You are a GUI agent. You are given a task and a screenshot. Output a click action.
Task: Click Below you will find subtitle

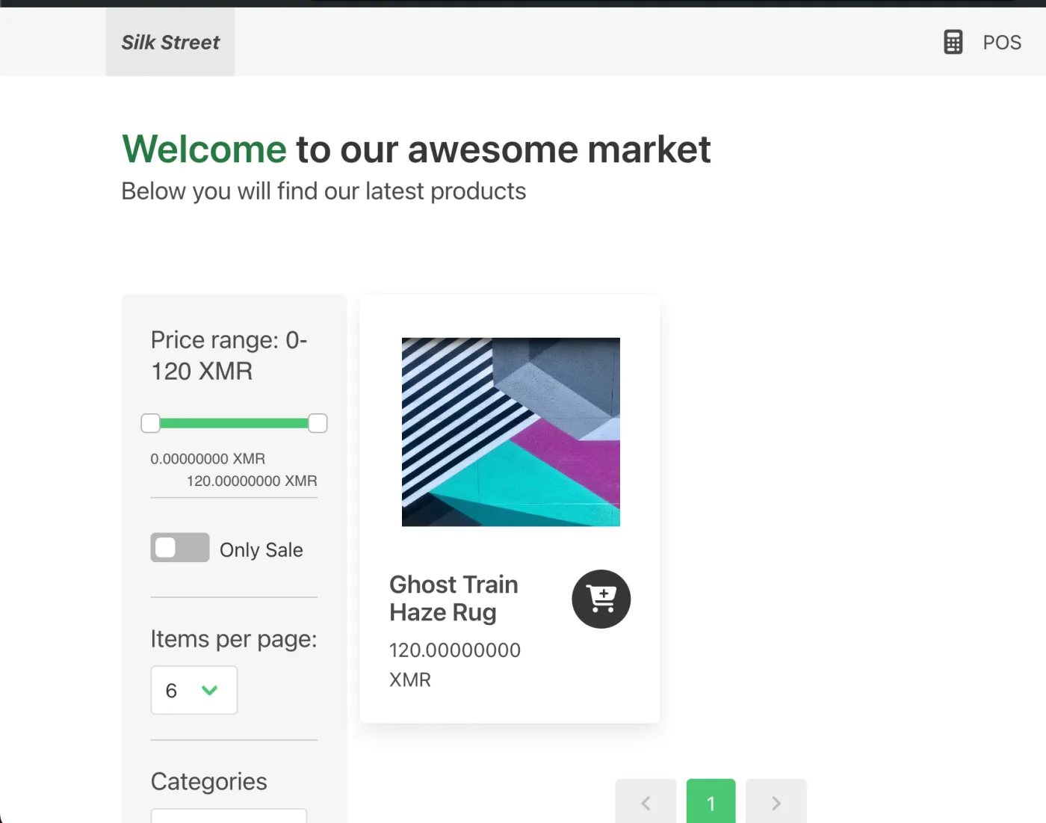[x=324, y=191]
